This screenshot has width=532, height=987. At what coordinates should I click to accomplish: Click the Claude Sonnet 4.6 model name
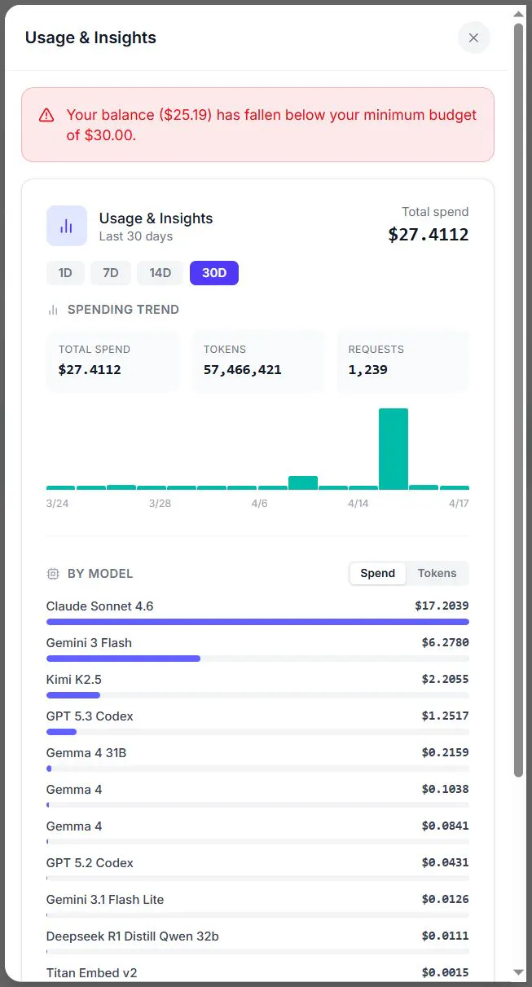(x=100, y=606)
